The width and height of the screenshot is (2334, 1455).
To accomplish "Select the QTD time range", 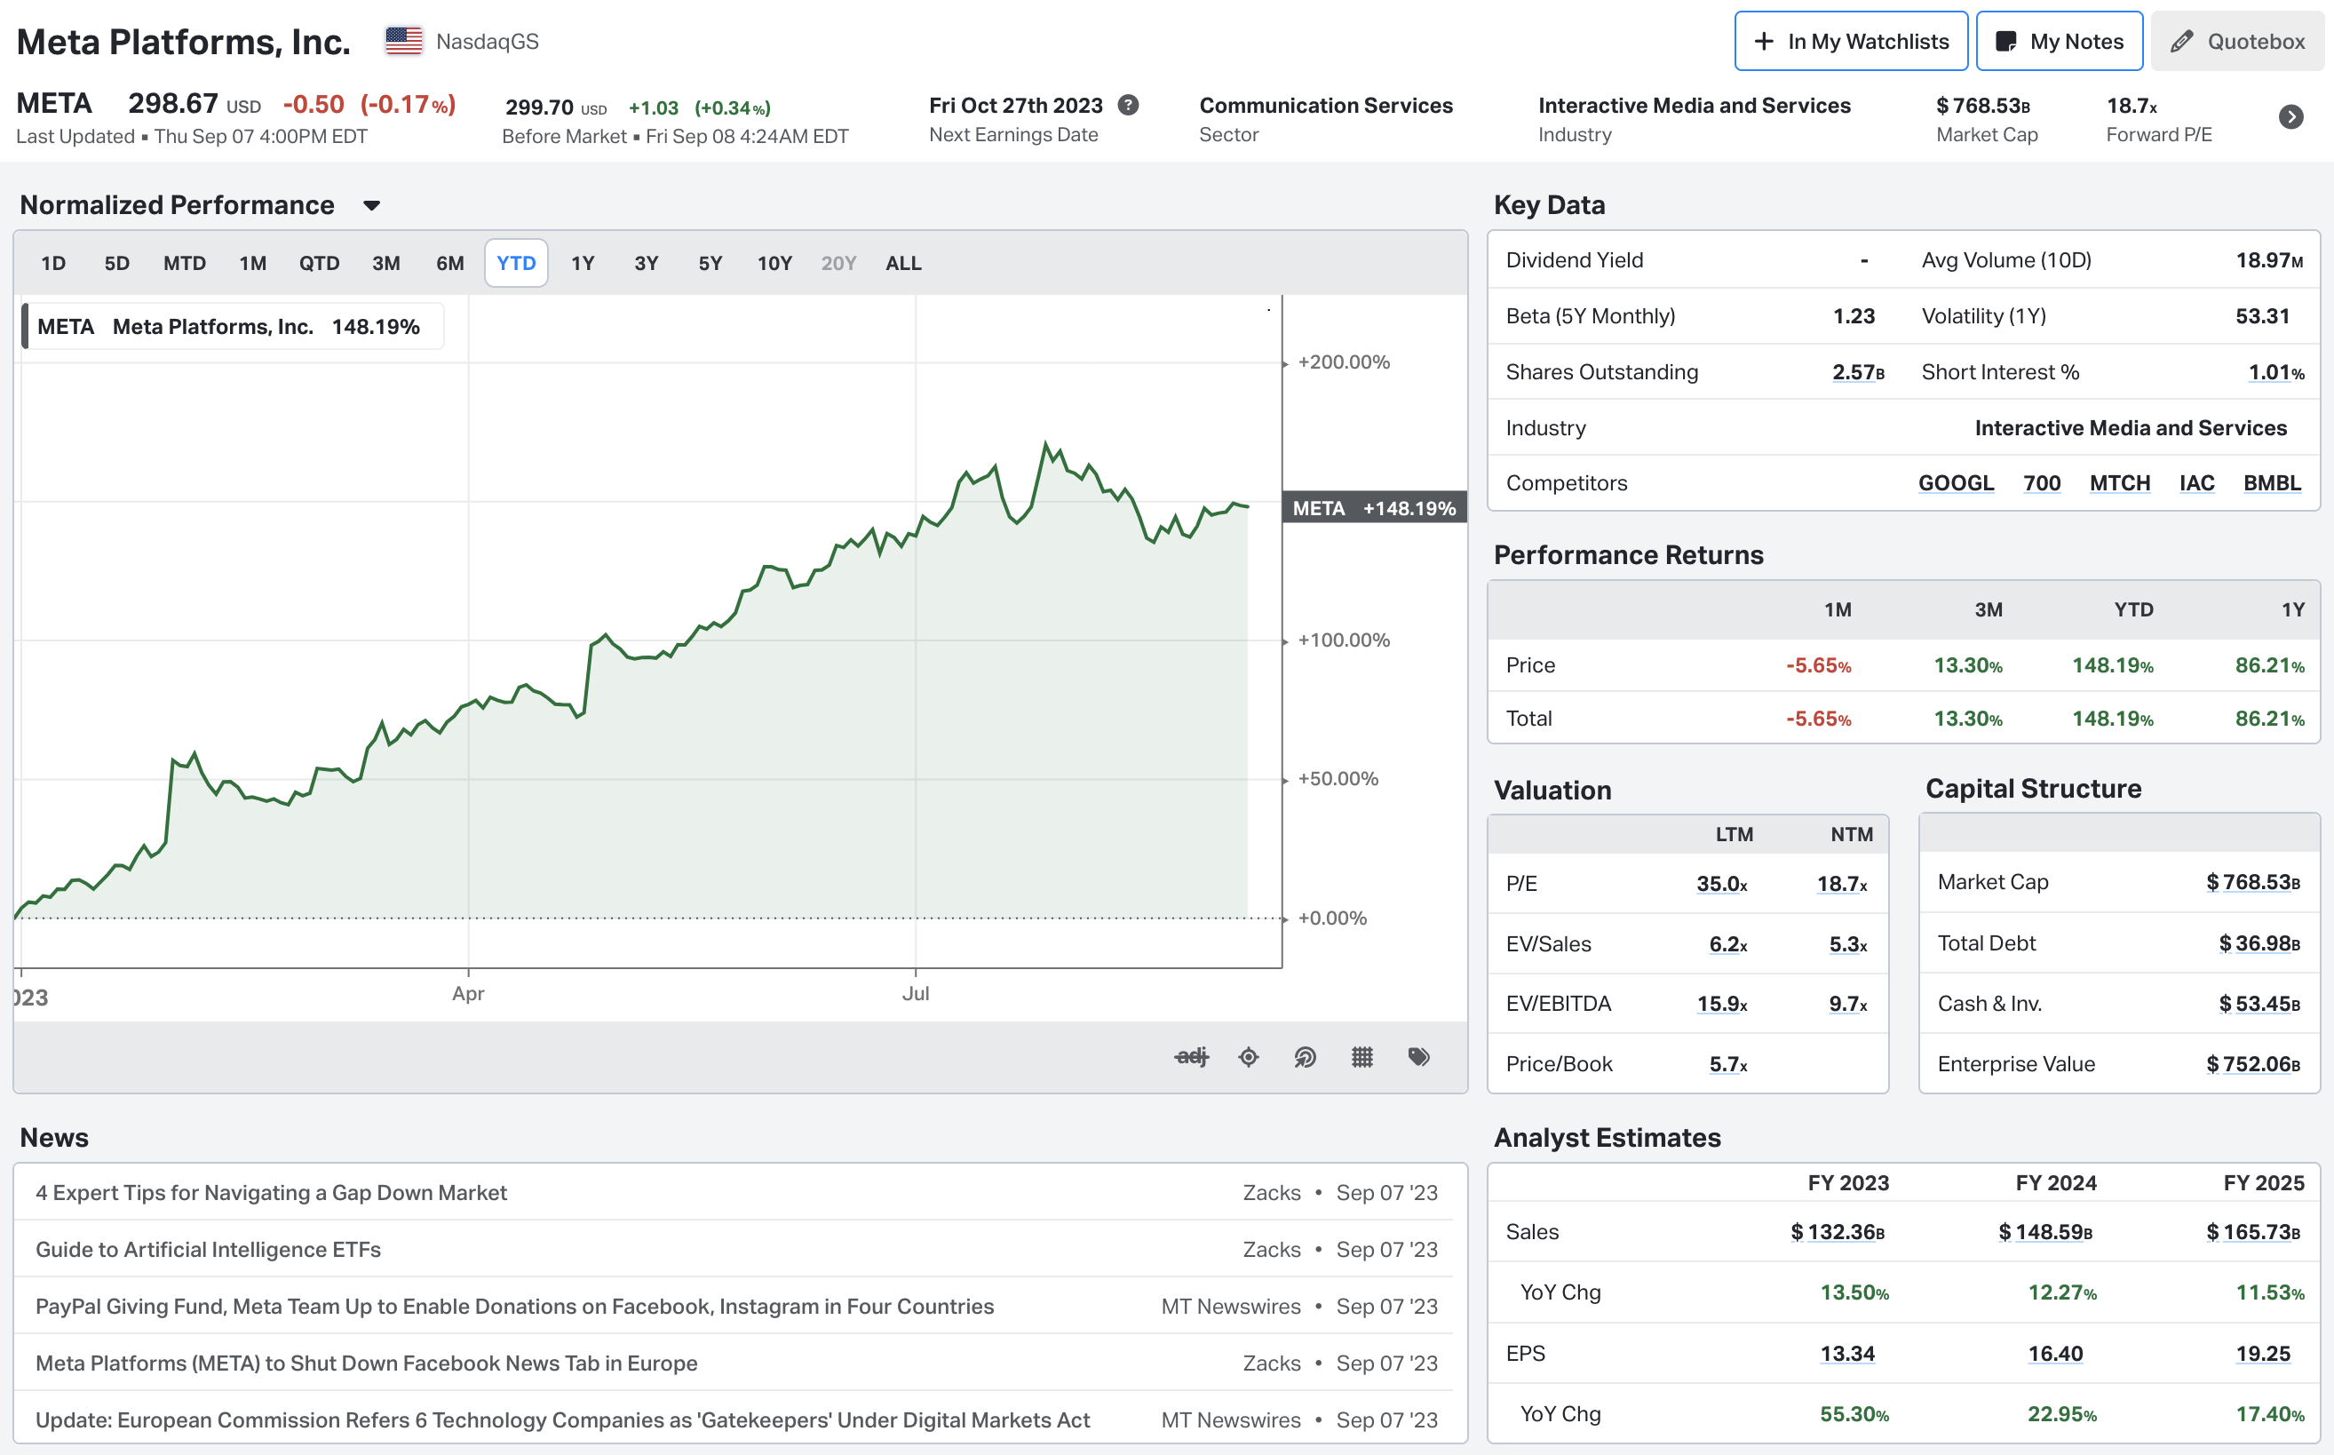I will pos(320,263).
